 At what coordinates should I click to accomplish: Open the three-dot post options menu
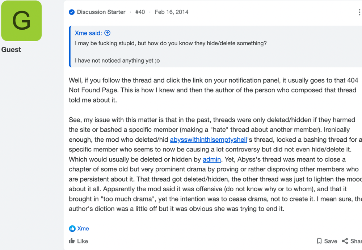click(x=359, y=12)
